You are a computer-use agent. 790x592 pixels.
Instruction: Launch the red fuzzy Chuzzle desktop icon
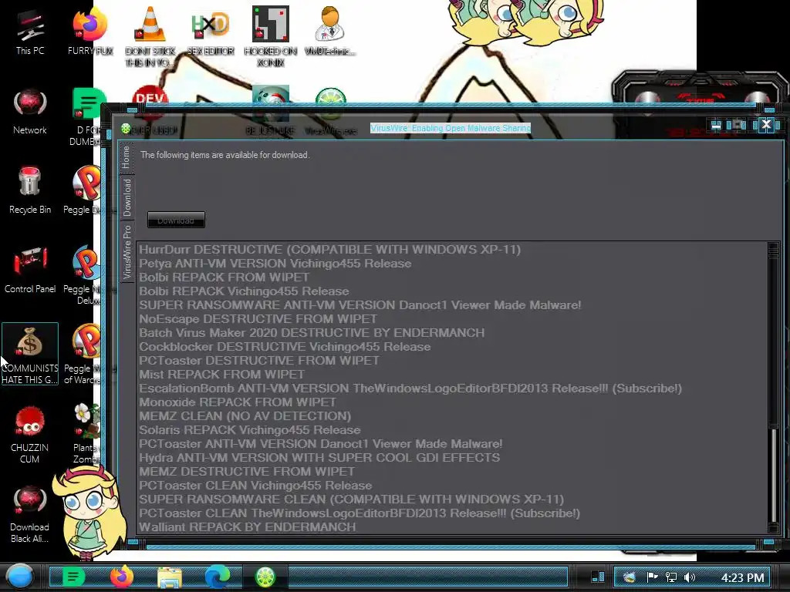(x=30, y=435)
